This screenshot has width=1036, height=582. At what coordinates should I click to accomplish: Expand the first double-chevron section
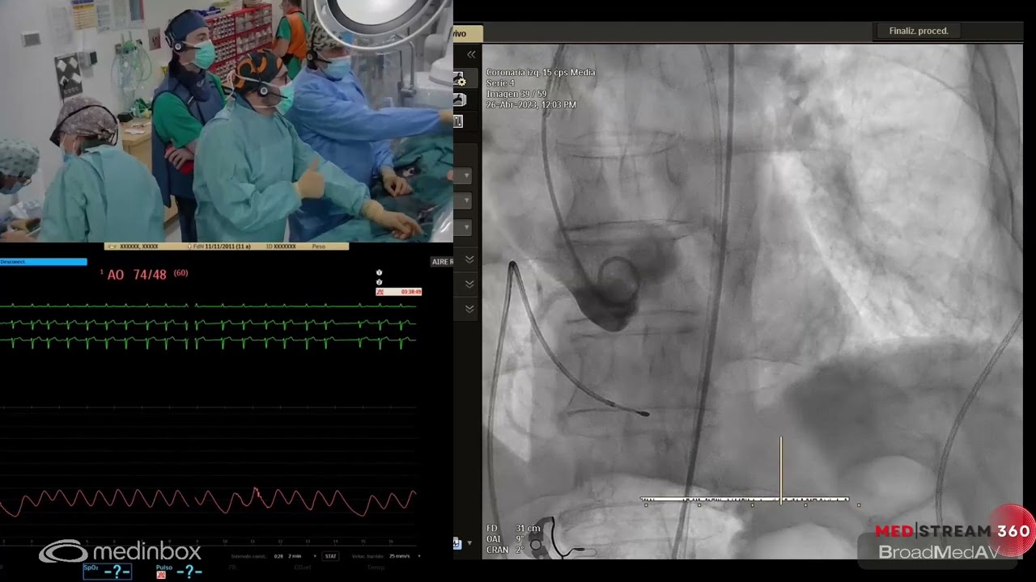coord(469,259)
